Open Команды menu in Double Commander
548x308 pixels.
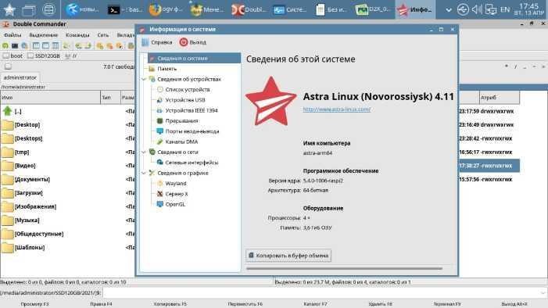[x=77, y=35]
